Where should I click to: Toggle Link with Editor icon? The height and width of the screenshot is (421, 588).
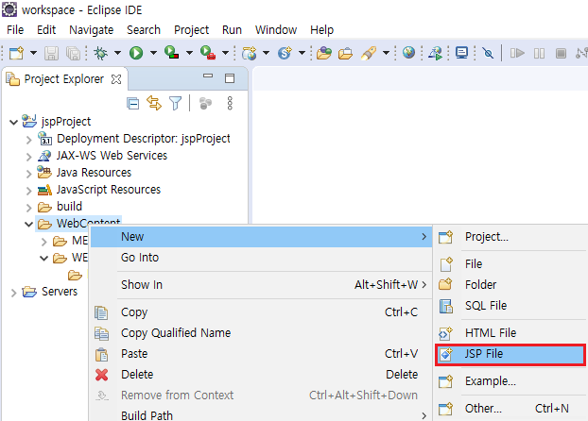coord(154,103)
